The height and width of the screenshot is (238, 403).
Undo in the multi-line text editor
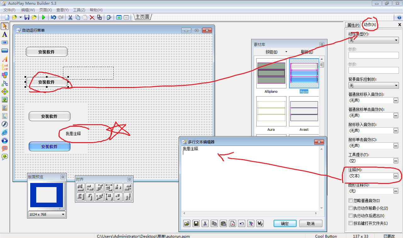242,224
